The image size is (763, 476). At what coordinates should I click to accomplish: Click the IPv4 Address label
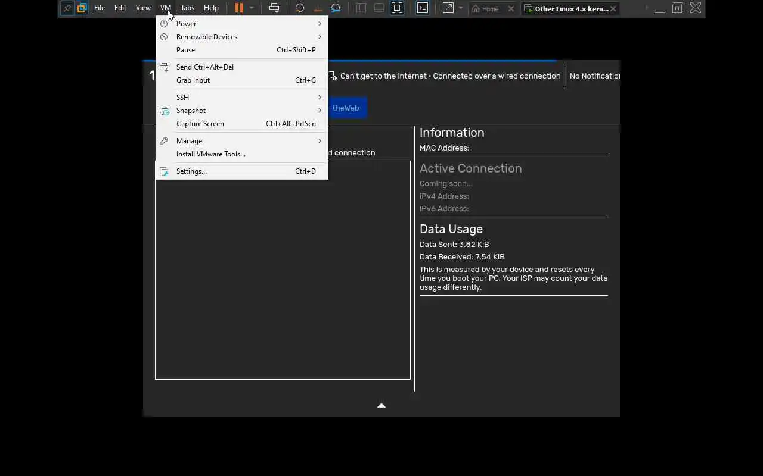point(444,196)
